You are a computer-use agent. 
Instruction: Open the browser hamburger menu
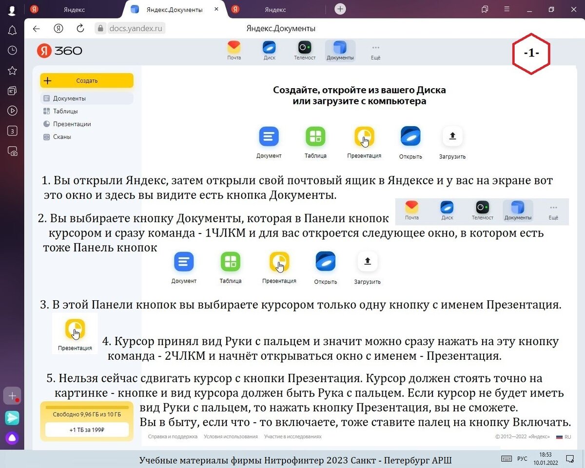click(507, 9)
